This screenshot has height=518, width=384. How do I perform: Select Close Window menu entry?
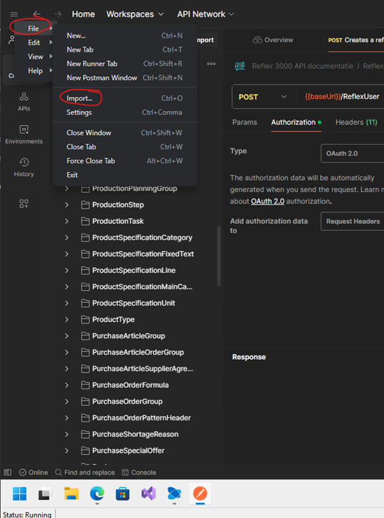click(x=124, y=133)
